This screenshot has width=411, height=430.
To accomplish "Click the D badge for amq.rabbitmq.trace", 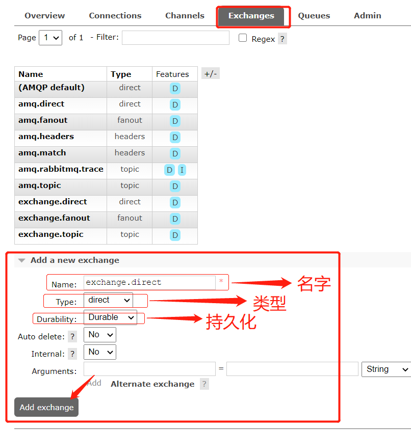I will pyautogui.click(x=169, y=170).
